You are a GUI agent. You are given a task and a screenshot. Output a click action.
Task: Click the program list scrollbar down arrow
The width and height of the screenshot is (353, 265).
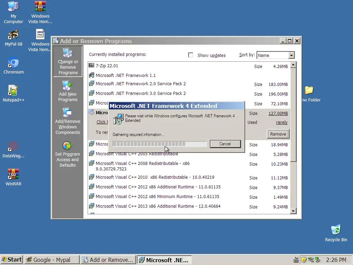[293, 211]
